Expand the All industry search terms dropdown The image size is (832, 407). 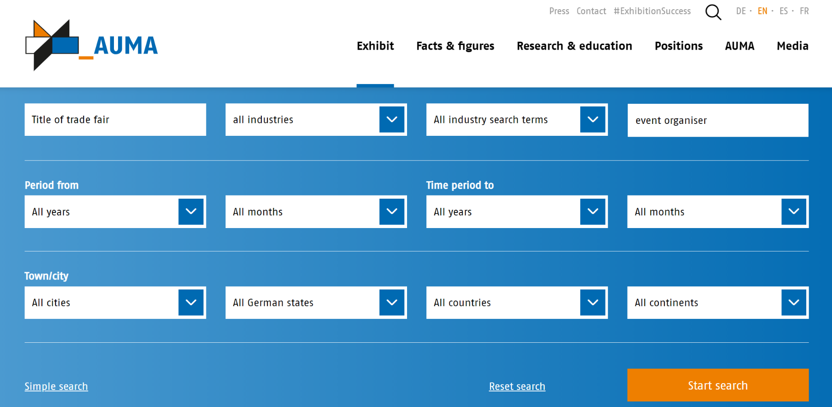pos(593,119)
